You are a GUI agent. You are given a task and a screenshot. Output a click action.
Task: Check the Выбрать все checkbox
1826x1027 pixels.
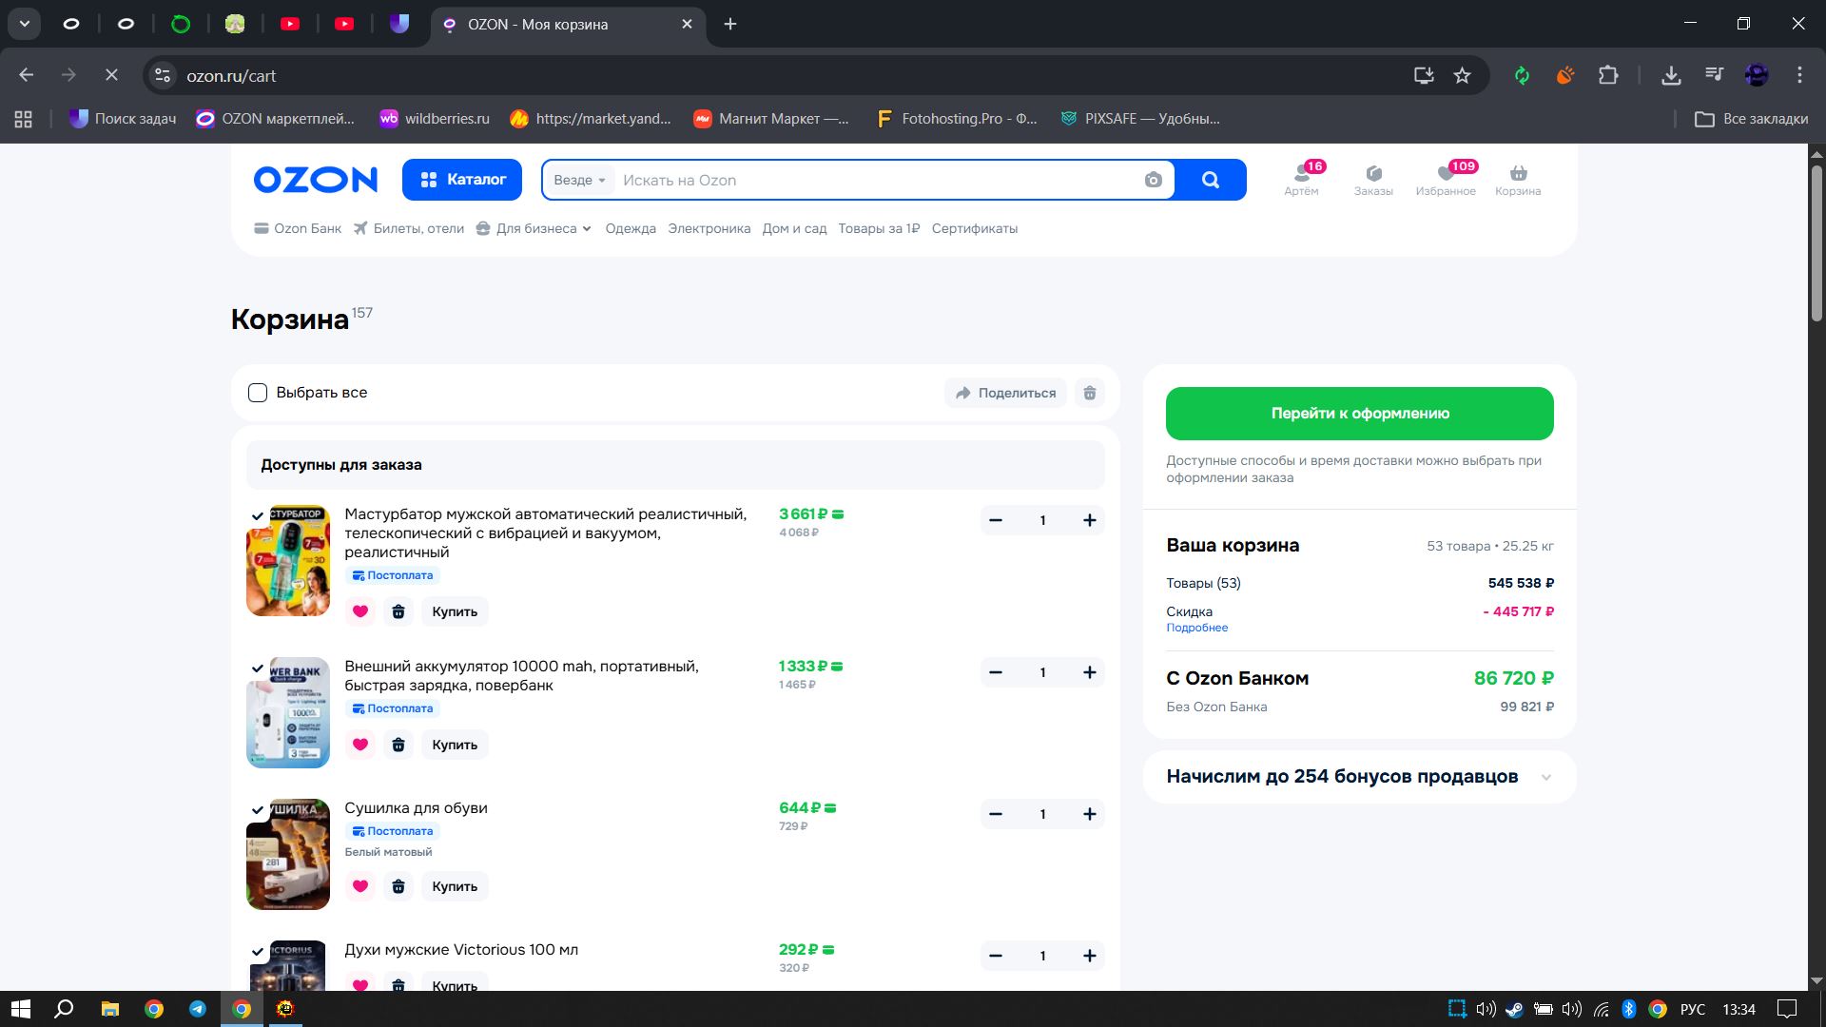click(258, 393)
